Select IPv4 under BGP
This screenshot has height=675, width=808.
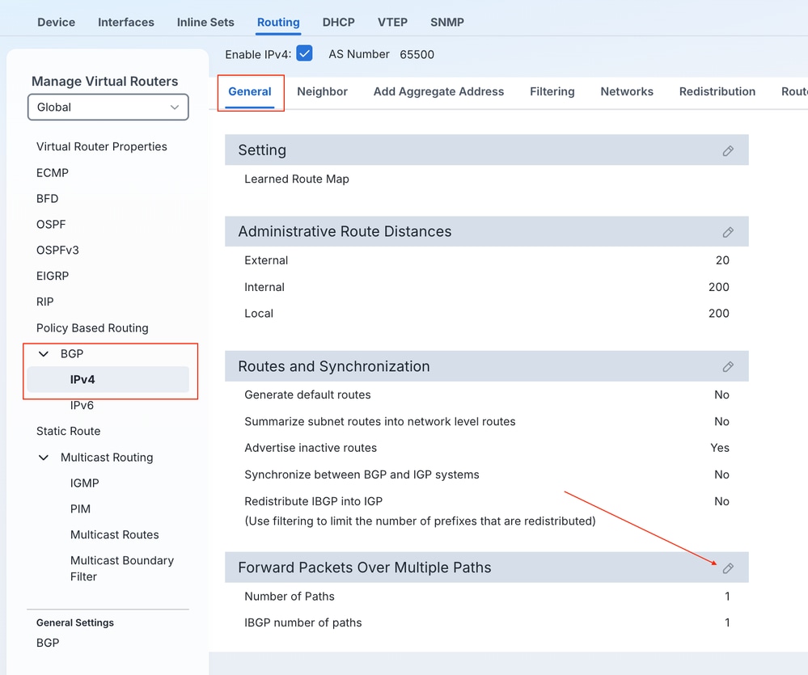pyautogui.click(x=108, y=379)
